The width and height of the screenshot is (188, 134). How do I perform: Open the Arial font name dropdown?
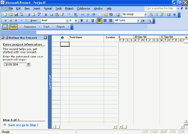click(67, 20)
